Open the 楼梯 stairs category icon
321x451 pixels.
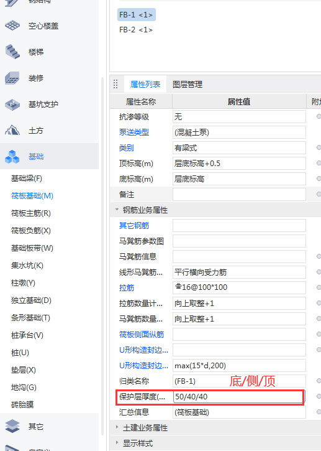(12, 52)
